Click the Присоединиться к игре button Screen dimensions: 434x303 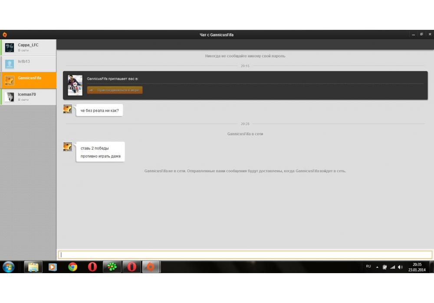tap(115, 90)
